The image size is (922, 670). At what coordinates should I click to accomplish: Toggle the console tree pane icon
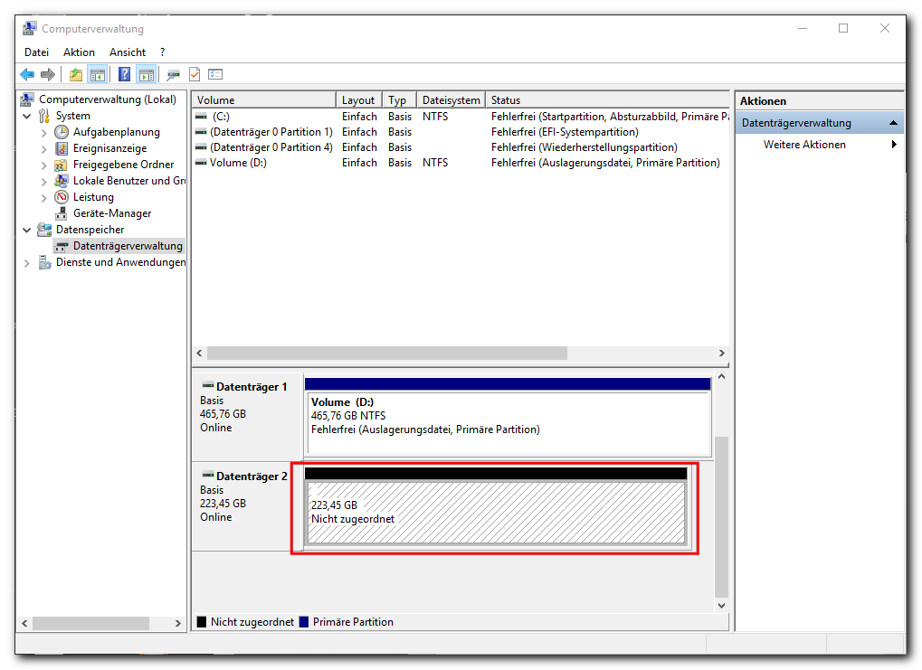tap(98, 75)
